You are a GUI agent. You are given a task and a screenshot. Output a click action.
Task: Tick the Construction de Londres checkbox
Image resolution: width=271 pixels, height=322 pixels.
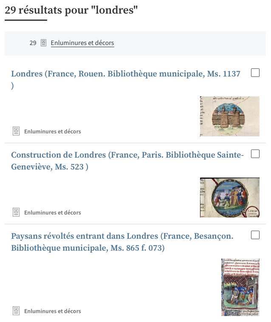pos(255,154)
